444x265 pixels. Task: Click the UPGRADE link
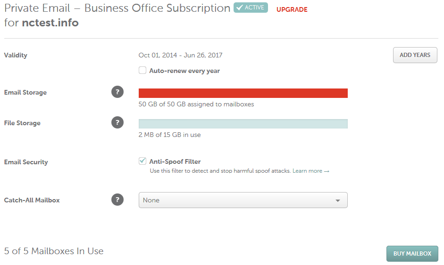[x=292, y=9]
